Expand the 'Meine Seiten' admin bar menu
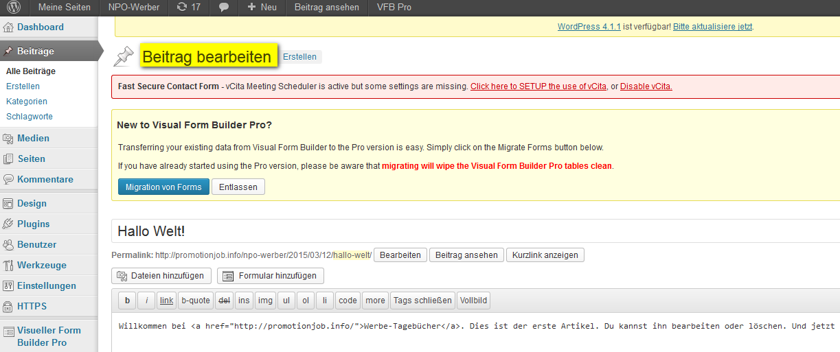840x352 pixels. click(64, 8)
